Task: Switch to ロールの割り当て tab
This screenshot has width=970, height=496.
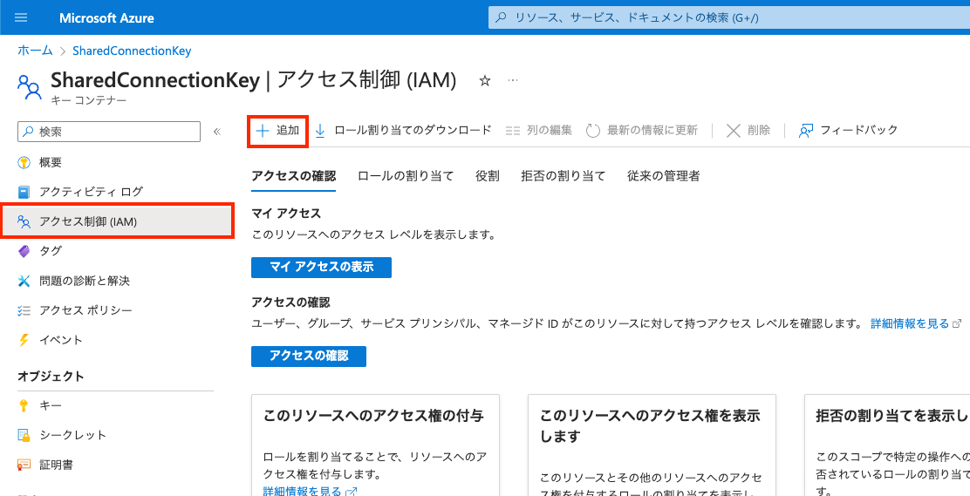Action: tap(406, 176)
